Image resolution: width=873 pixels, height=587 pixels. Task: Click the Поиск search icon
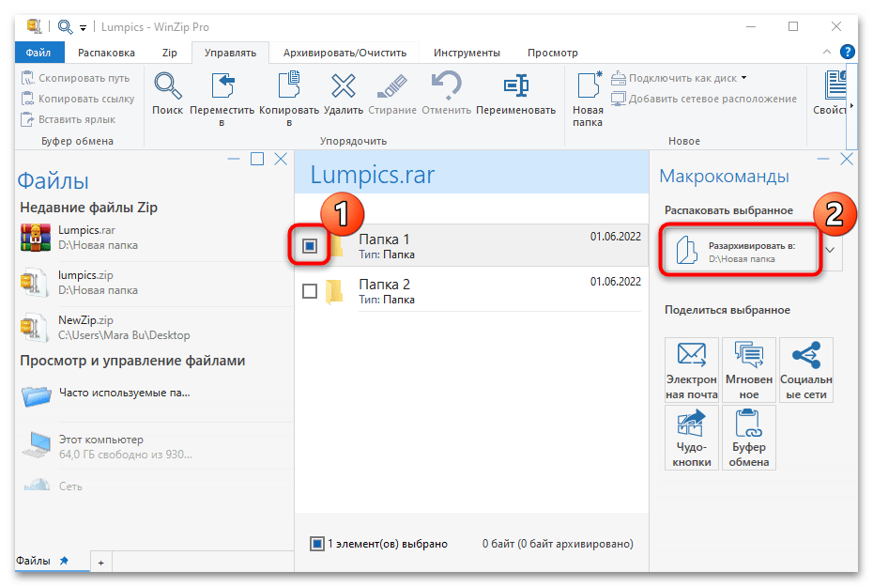pos(168,87)
